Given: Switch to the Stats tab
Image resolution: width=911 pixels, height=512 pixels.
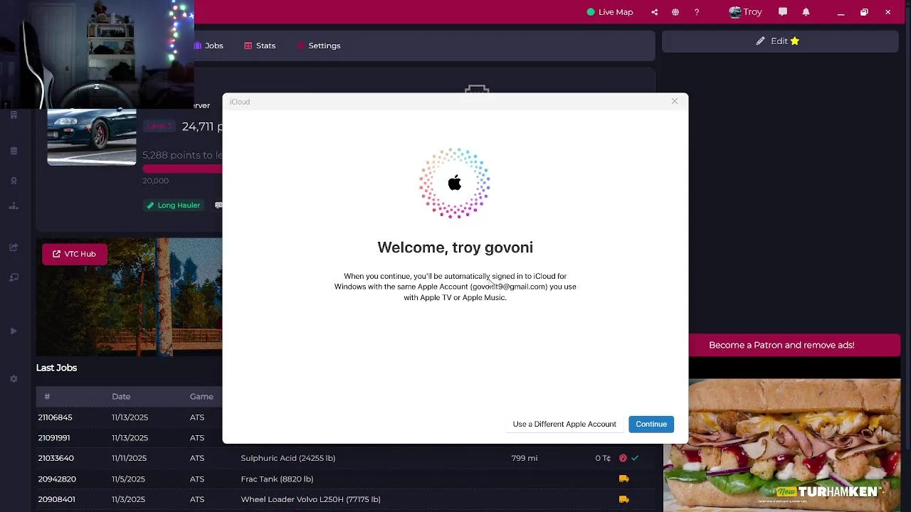Looking at the screenshot, I should 260,46.
